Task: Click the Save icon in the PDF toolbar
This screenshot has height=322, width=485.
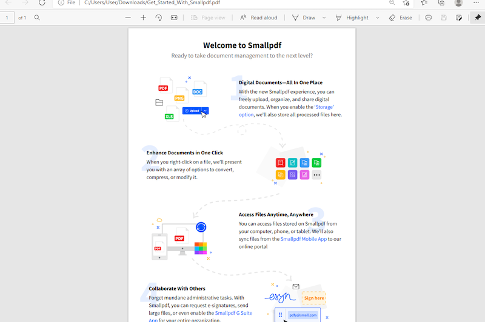Action: [444, 18]
